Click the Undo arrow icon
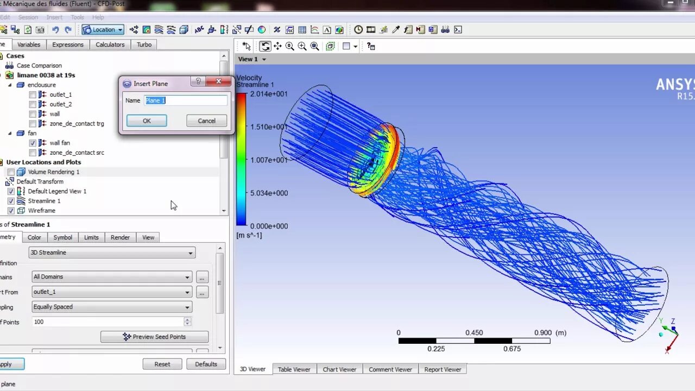Viewport: 695px width, 391px height. (x=55, y=30)
